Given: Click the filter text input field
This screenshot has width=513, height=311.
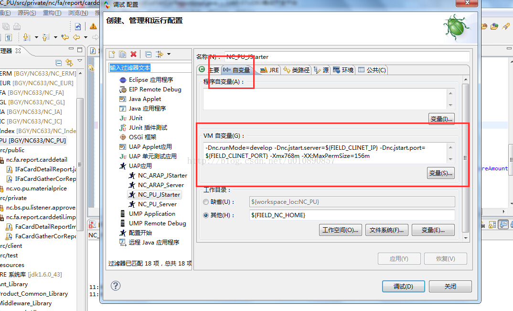Looking at the screenshot, I should pyautogui.click(x=150, y=68).
